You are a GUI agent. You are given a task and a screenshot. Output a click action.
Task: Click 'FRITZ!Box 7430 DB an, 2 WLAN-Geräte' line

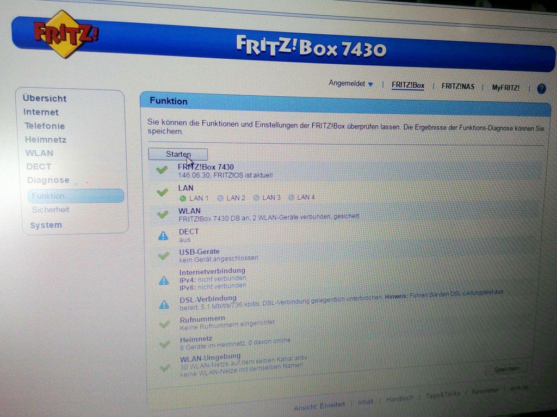[x=269, y=218]
